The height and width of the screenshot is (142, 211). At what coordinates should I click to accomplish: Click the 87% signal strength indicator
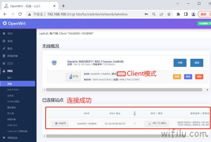73,76
